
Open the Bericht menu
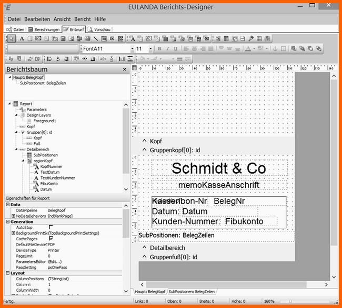[82, 19]
